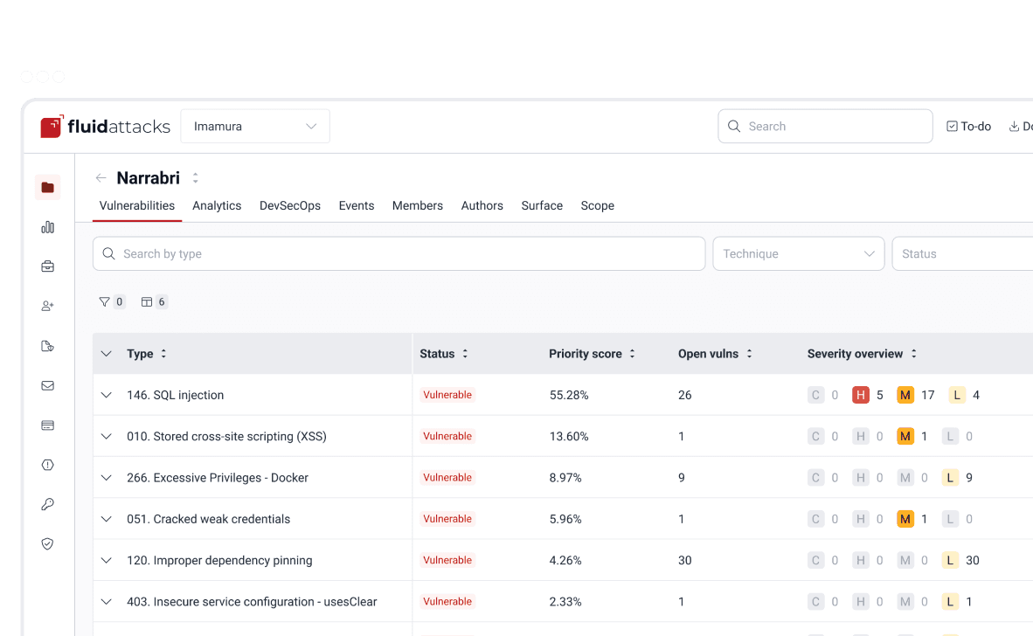This screenshot has height=636, width=1033.
Task: Open 120. Improper dependency pinning
Action: 219,560
